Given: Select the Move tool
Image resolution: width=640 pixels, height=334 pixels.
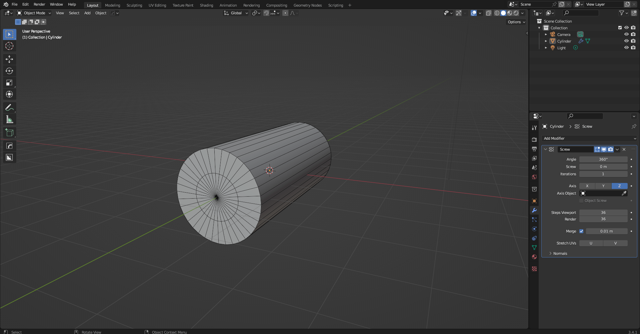Looking at the screenshot, I should (9, 59).
